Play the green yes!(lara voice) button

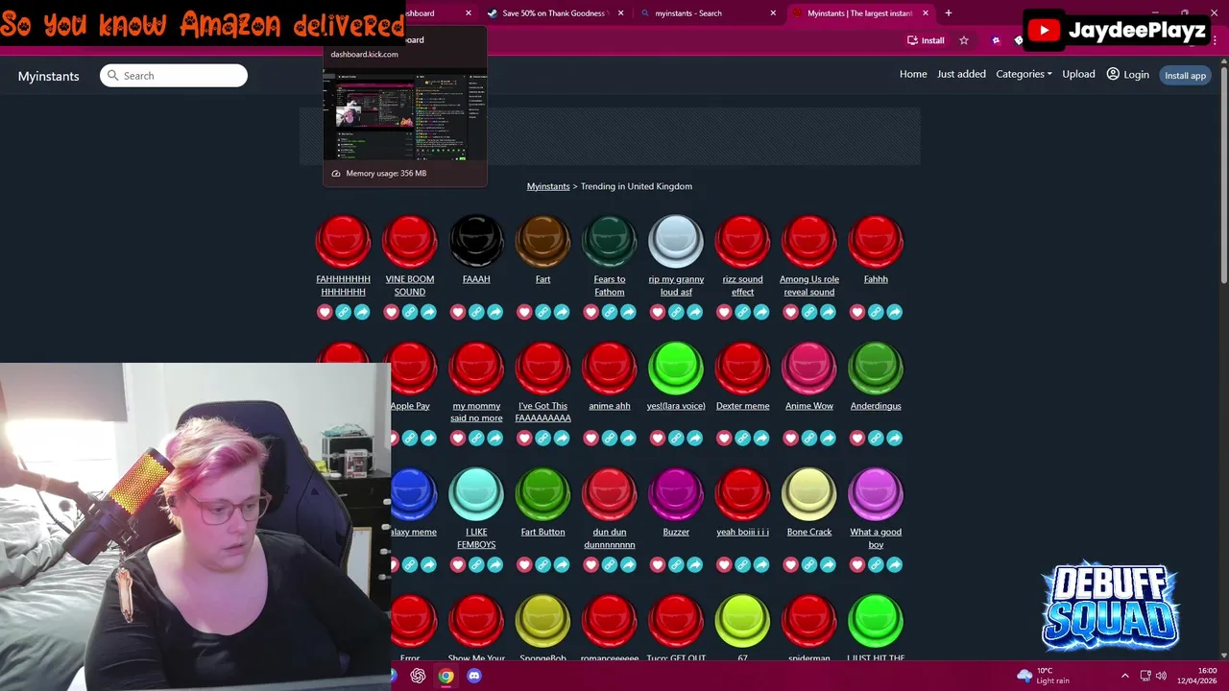pos(676,368)
